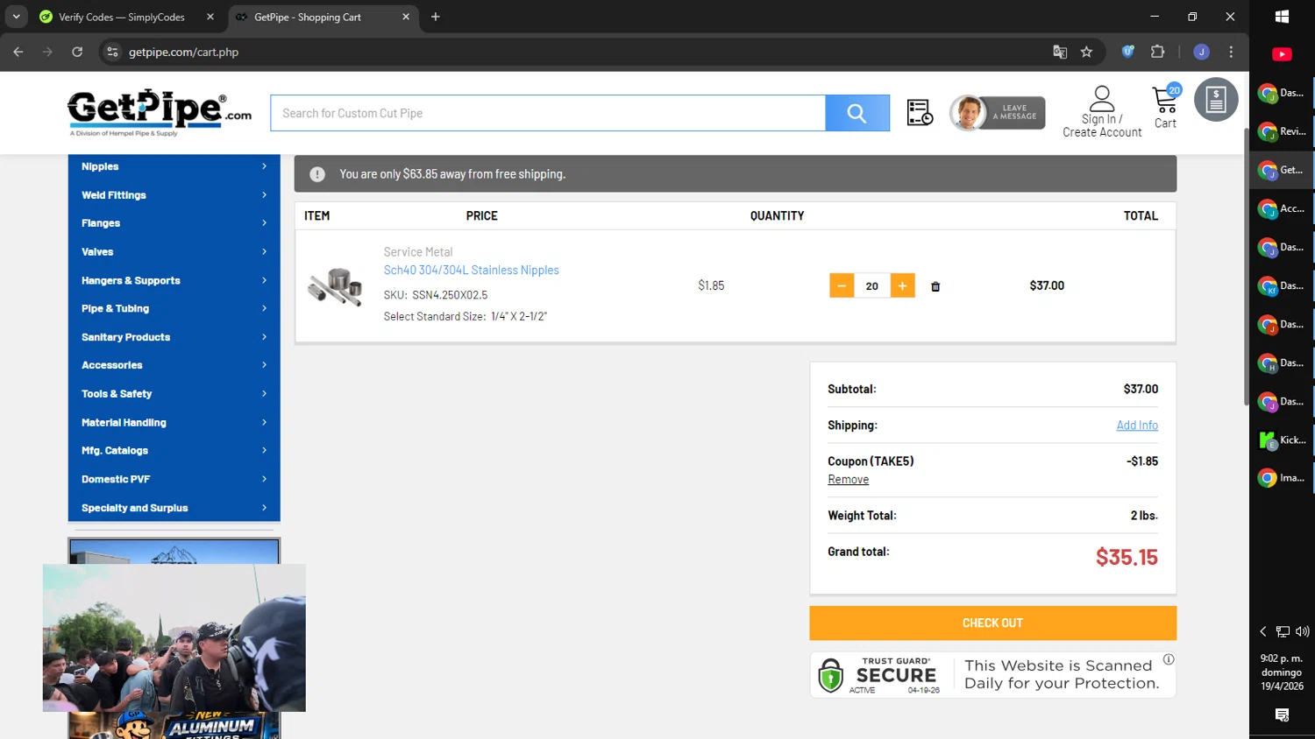Open the Specialty and Surplus menu item
Image resolution: width=1315 pixels, height=739 pixels.
click(174, 508)
